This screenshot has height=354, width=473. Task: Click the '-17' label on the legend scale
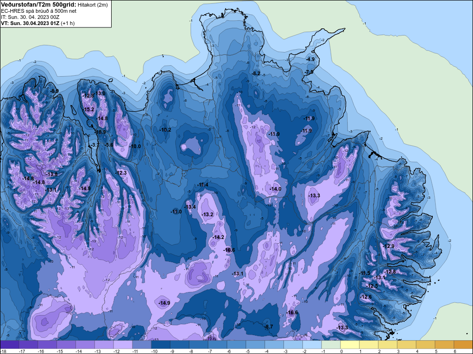(22, 351)
